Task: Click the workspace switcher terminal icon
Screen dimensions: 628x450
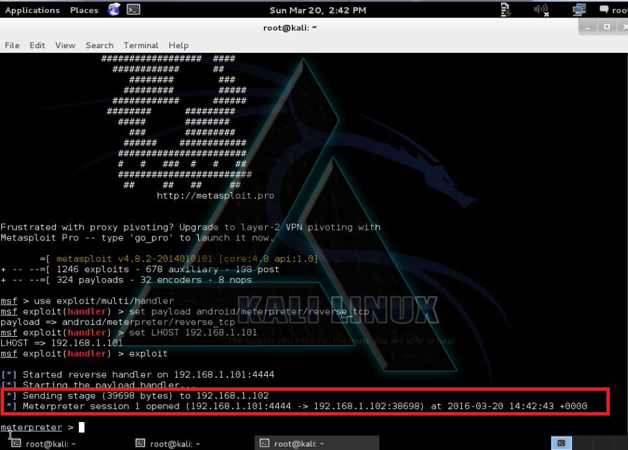Action: (562, 443)
